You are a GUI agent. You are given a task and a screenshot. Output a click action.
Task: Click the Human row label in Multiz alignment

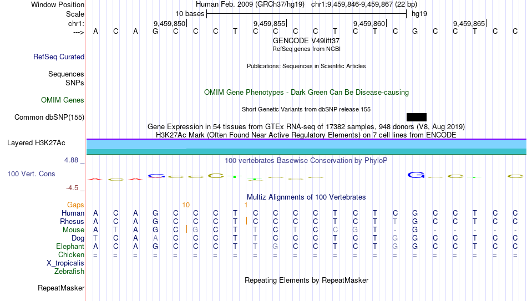(73, 213)
